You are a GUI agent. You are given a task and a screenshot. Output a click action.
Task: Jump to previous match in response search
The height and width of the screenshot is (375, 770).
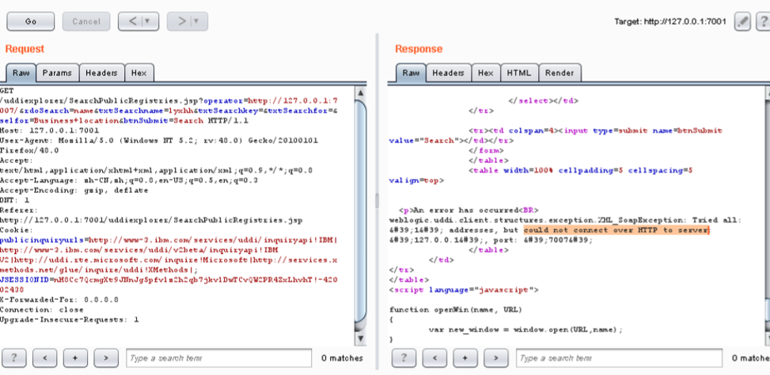click(x=434, y=358)
